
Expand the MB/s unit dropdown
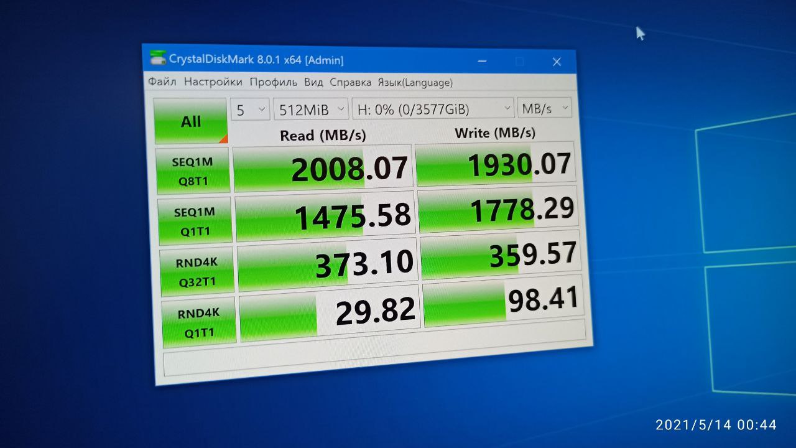[544, 108]
